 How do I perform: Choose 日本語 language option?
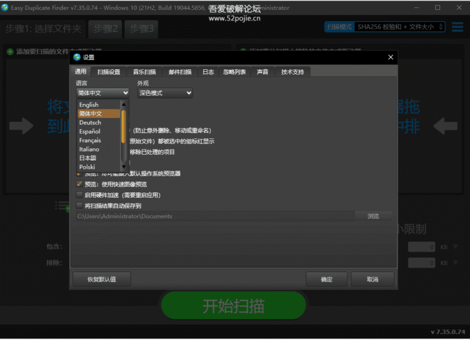point(99,158)
